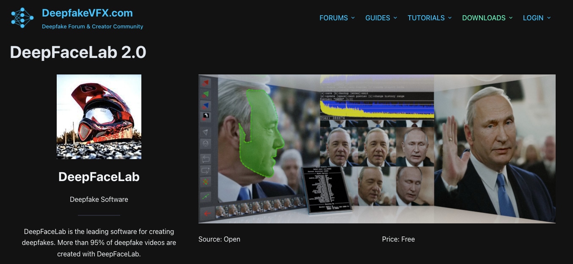Viewport: 573px width, 264px height.
Task: Click the DeepFaceLab 2.0 page heading
Action: tap(78, 52)
